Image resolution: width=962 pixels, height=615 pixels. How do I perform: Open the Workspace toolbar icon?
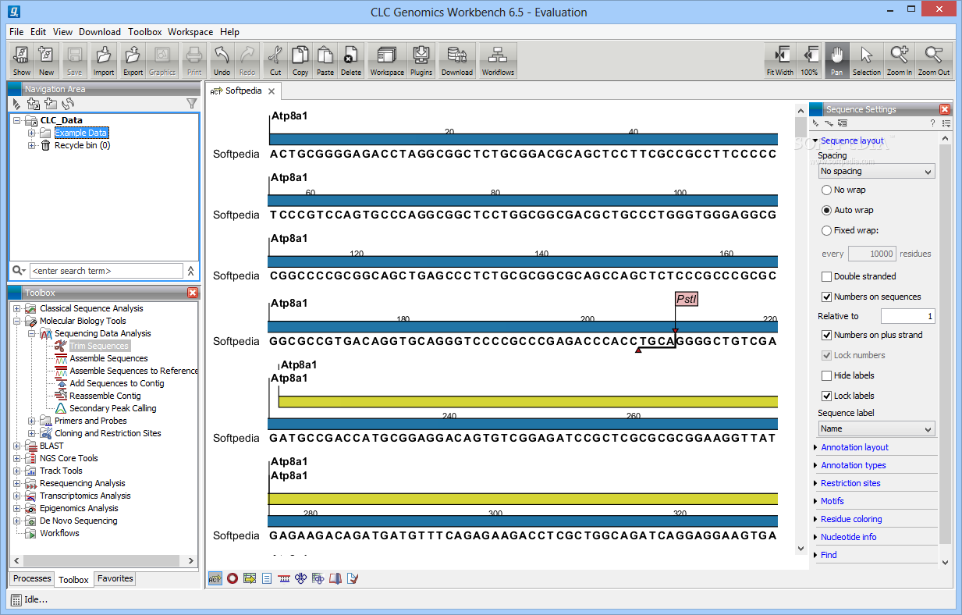tap(387, 60)
